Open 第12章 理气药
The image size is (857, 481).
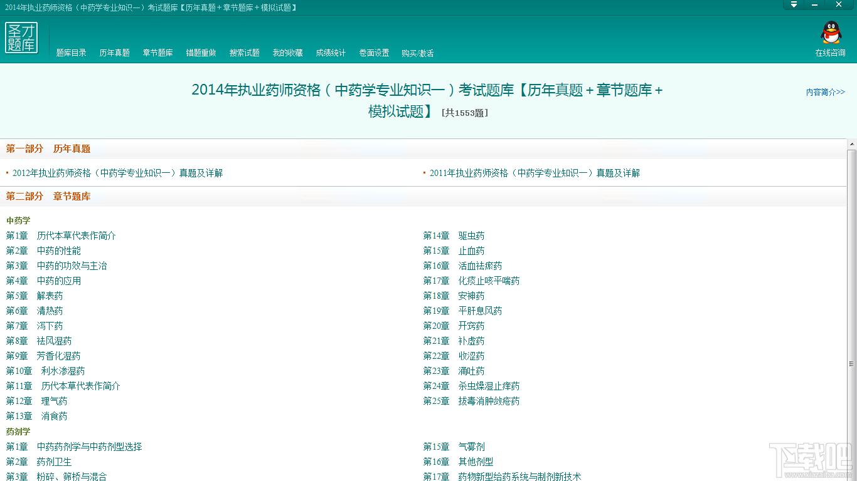coord(36,401)
